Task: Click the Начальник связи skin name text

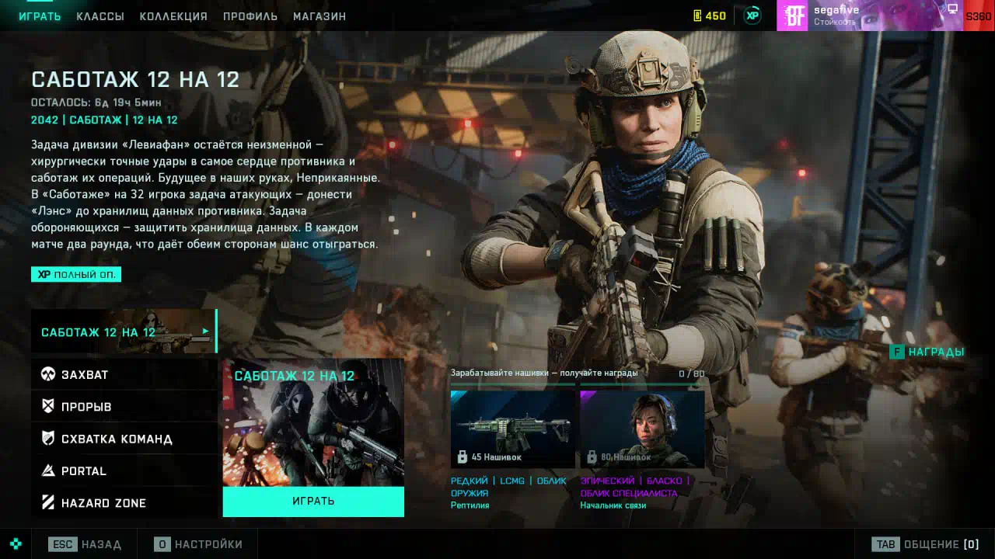Action: pos(613,505)
